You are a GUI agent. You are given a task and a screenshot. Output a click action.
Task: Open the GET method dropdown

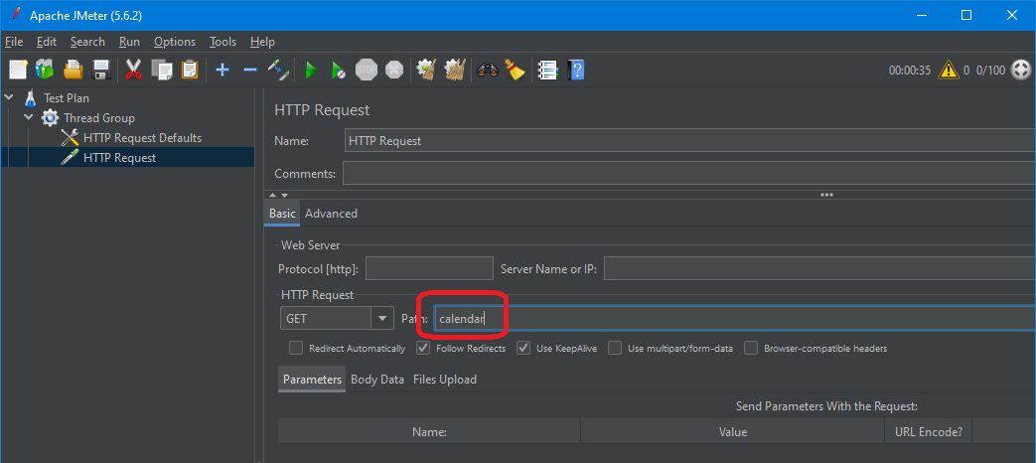click(382, 319)
